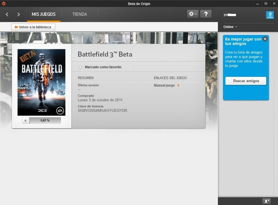Click the download arrow under the cover

click(x=25, y=121)
